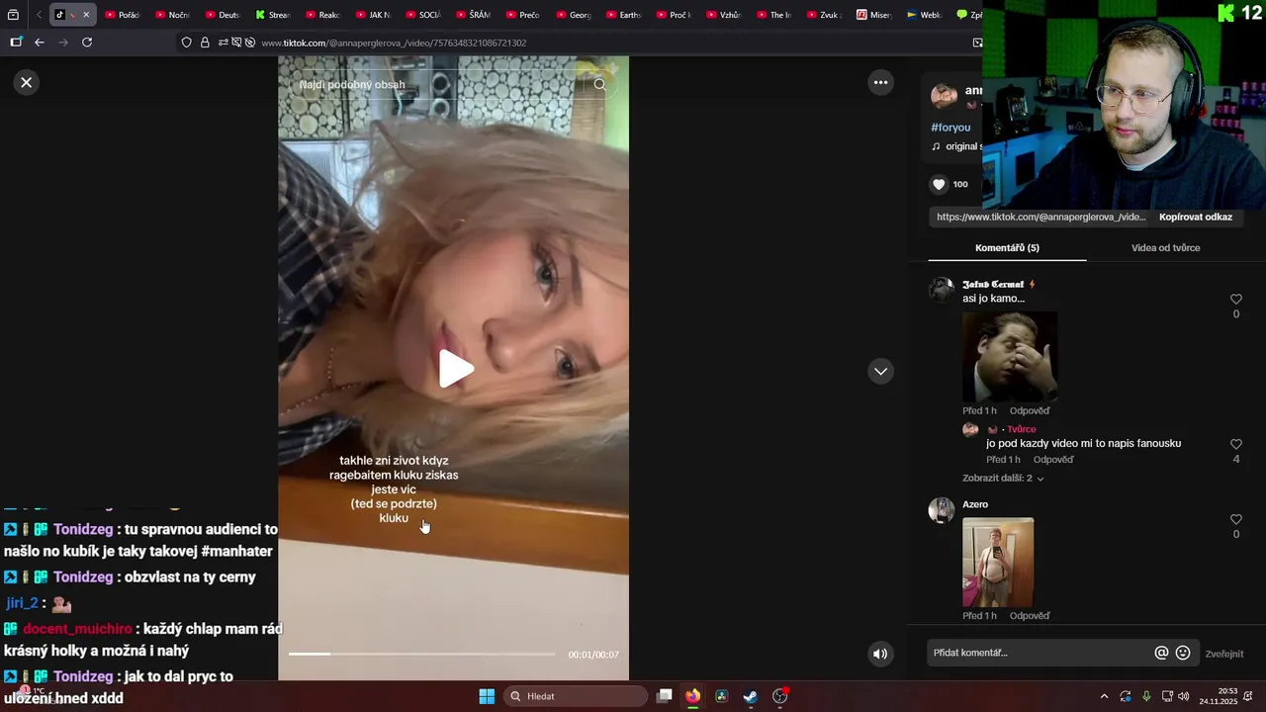
Task: Like the 'asi jo kamo...' comment
Action: point(1235,300)
